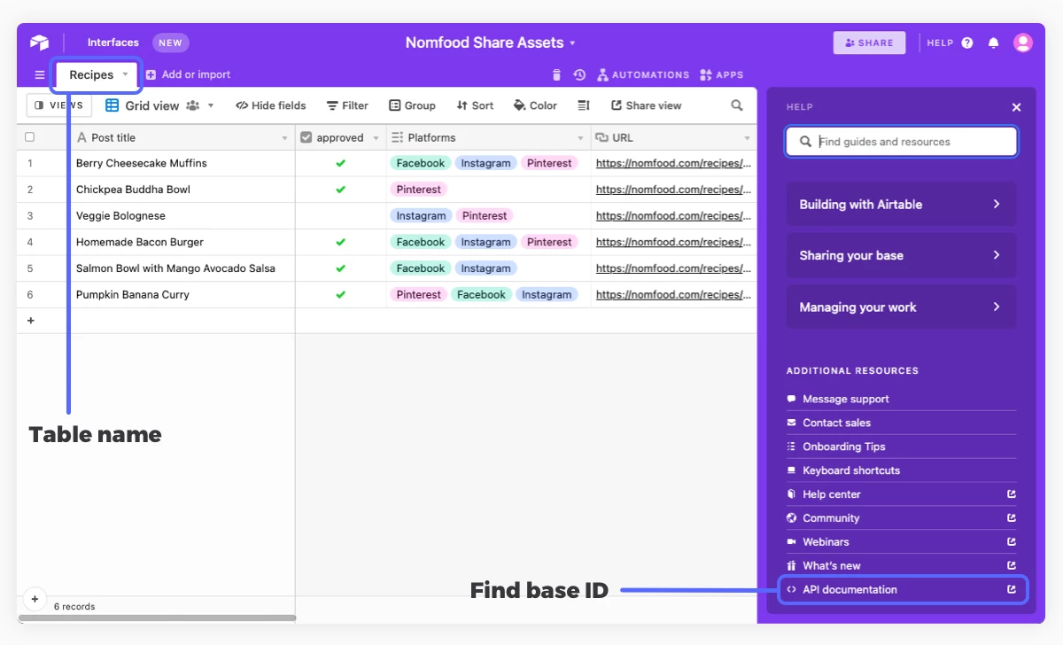Open Contact sales link

click(901, 423)
